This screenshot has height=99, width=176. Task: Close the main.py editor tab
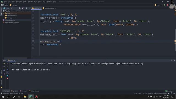click(x=40, y=8)
